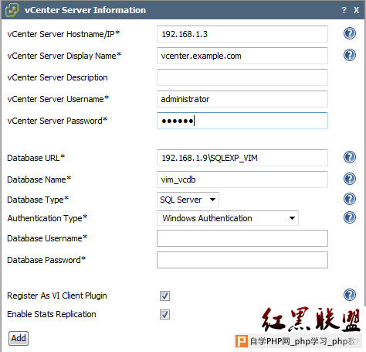366x352 pixels.
Task: Click the Add button
Action: click(19, 338)
